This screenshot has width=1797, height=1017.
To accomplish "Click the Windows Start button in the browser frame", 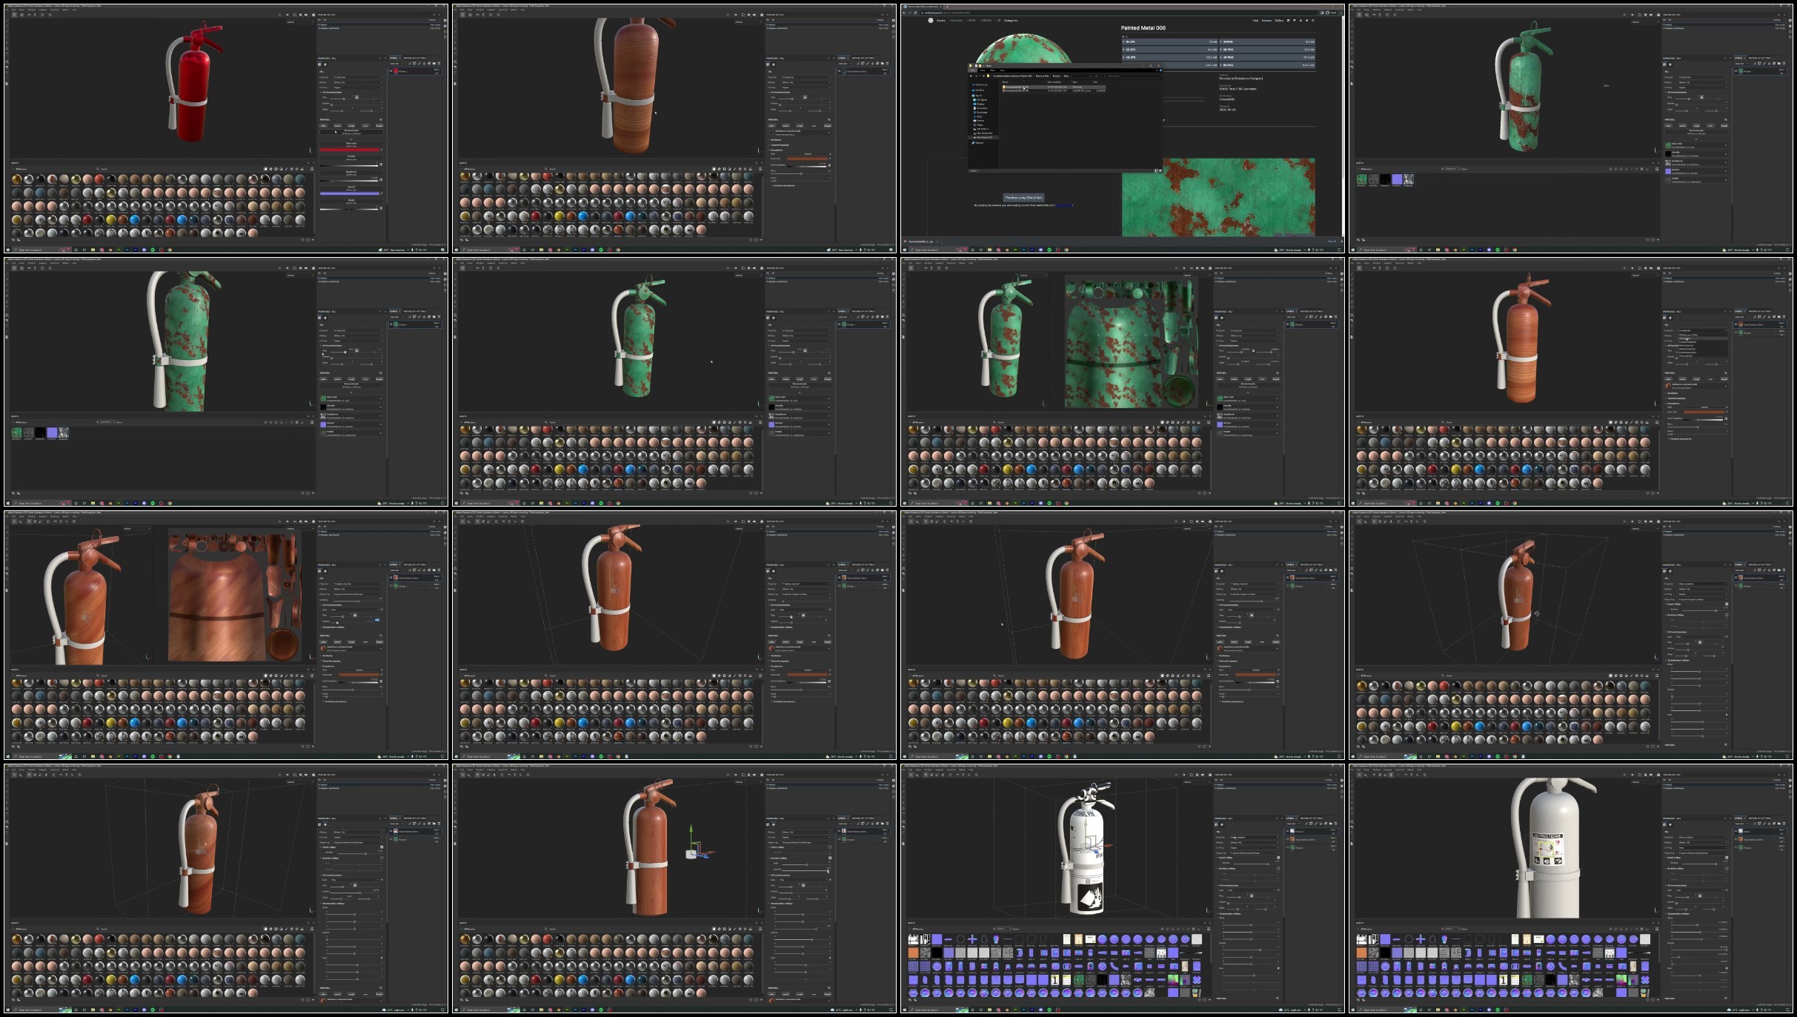I will coord(904,250).
